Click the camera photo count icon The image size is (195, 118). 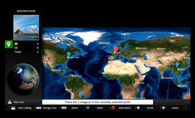point(16,44)
